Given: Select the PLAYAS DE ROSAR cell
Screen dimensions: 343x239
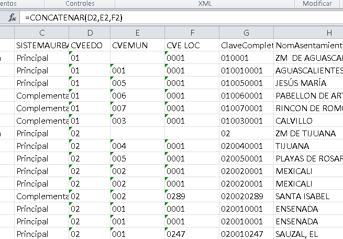Looking at the screenshot, I should [x=308, y=158].
